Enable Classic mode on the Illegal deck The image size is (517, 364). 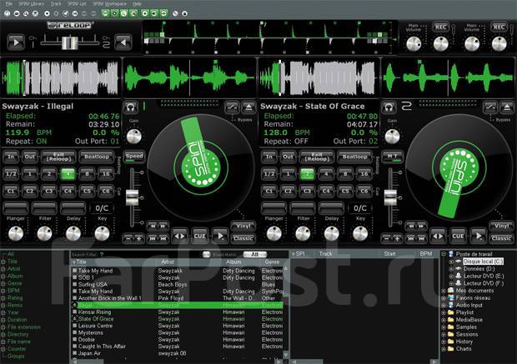pyautogui.click(x=243, y=238)
